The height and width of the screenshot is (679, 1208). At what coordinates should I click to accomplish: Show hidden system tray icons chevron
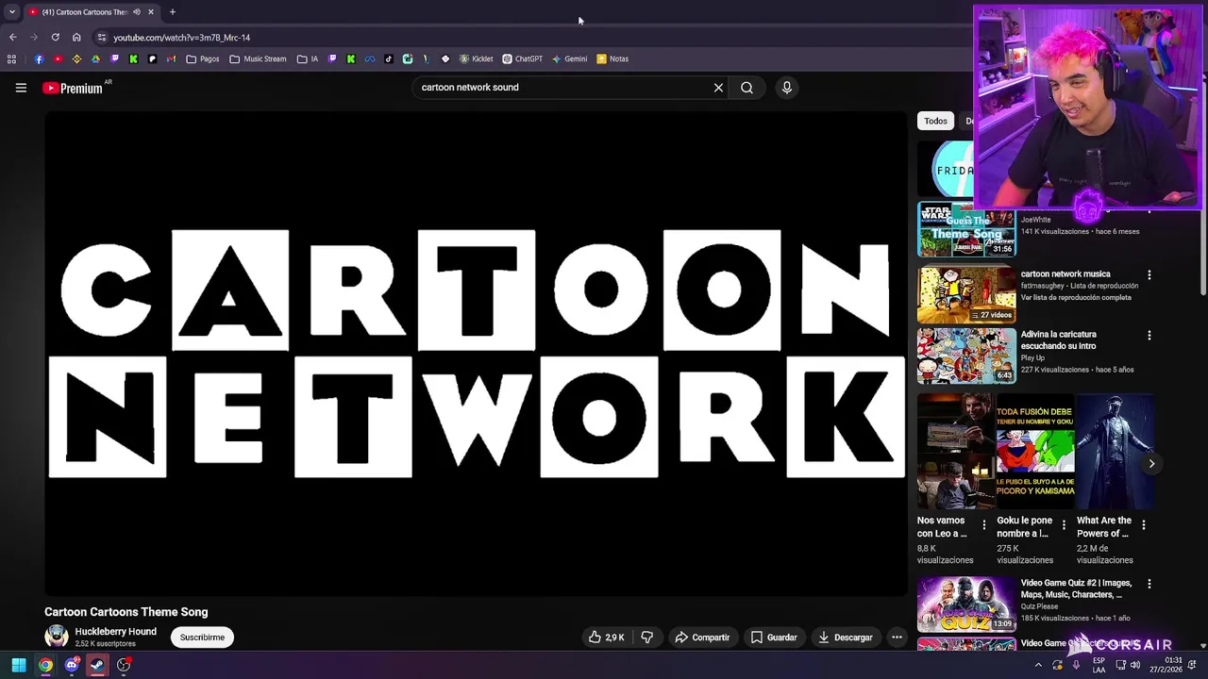point(1038,665)
